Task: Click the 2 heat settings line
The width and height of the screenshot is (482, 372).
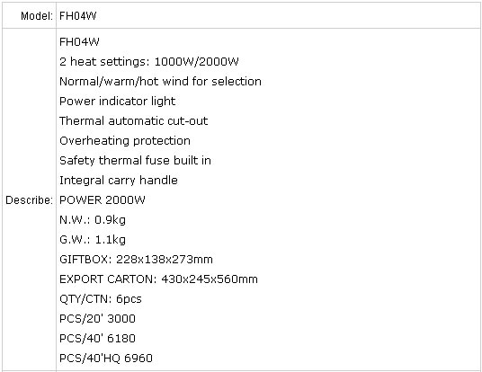Action: coord(148,62)
